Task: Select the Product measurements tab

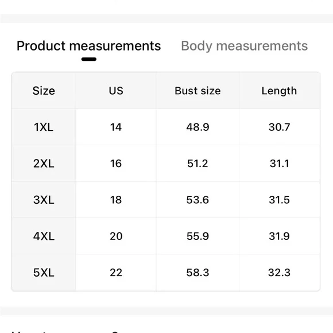Action: click(89, 46)
